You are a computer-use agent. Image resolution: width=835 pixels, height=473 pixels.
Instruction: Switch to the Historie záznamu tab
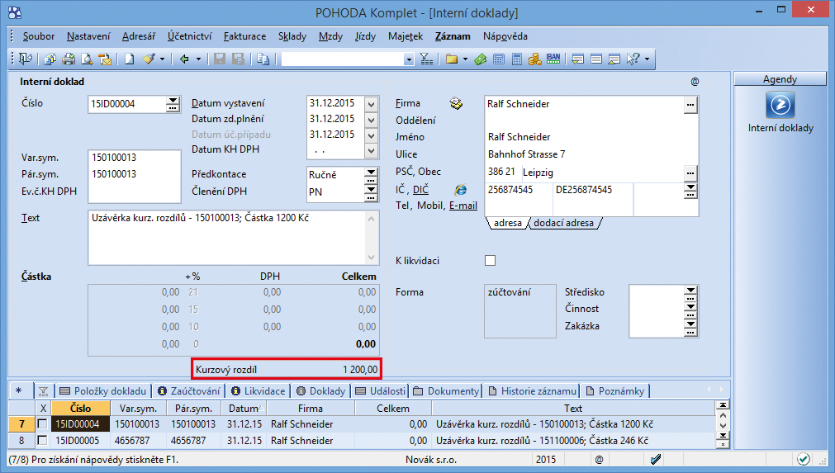point(533,391)
